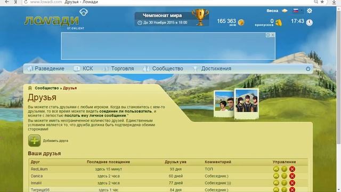Image resolution: width=341 pixels, height=192 pixels.
Task: Open the Разведение menu
Action: pyautogui.click(x=46, y=69)
